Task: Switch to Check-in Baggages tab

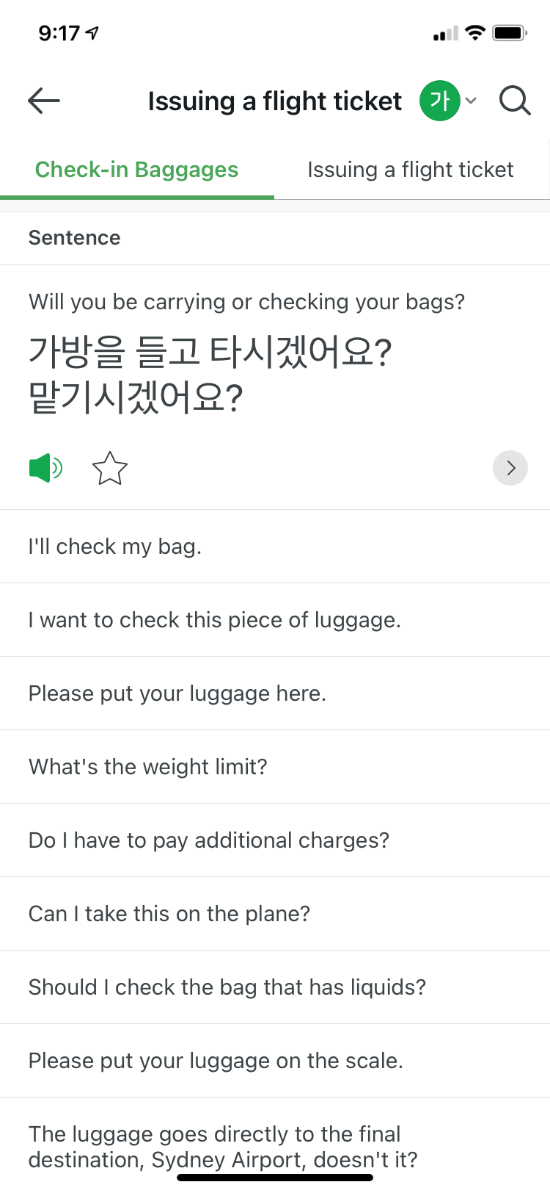Action: coord(137,170)
